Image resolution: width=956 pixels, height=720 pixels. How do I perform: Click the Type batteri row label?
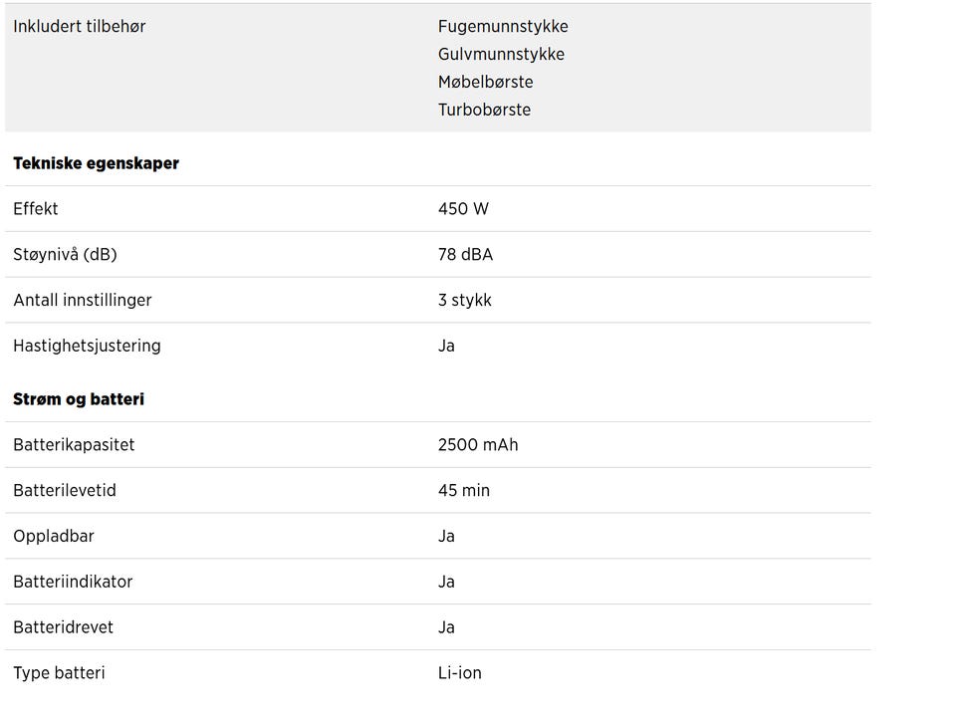click(59, 673)
